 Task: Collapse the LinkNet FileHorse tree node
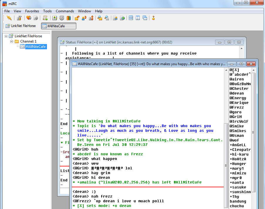[6, 36]
